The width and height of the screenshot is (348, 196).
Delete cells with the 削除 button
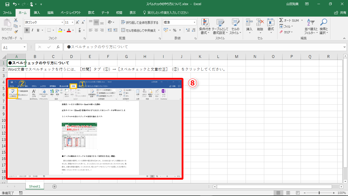tap(260, 27)
